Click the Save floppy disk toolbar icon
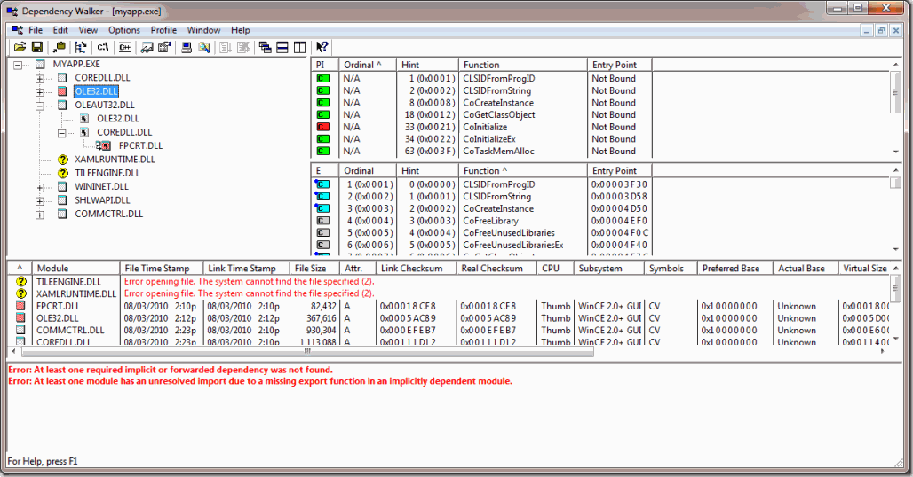913x477 pixels. (x=36, y=48)
